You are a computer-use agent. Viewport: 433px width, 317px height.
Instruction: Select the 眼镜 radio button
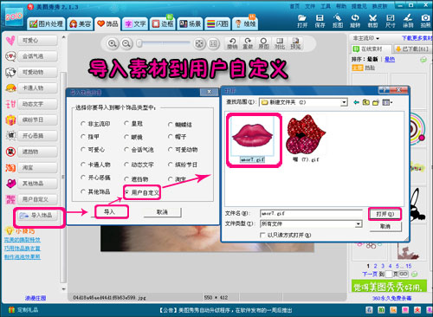pyautogui.click(x=126, y=137)
